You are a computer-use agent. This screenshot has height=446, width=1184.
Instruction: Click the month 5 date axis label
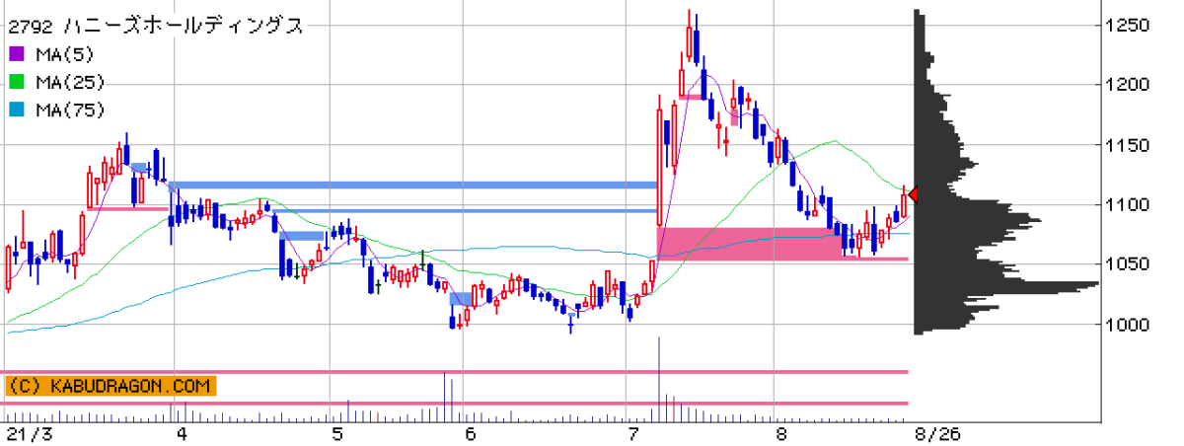[x=337, y=434]
